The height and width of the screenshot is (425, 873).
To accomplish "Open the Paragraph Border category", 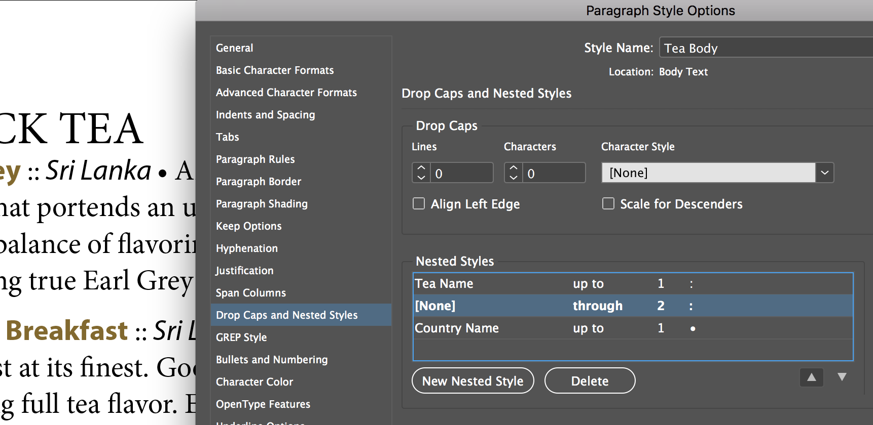I will (301, 182).
